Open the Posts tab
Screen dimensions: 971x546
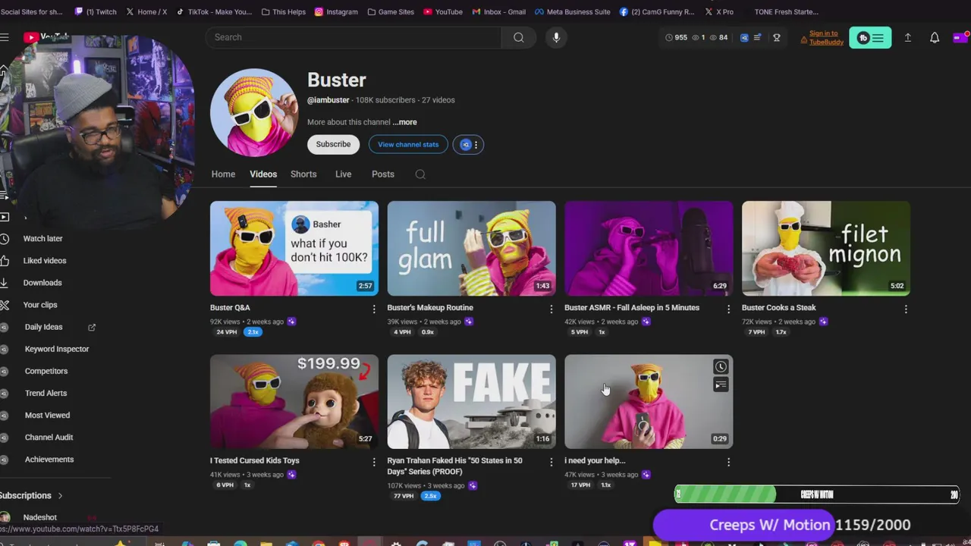tap(383, 174)
